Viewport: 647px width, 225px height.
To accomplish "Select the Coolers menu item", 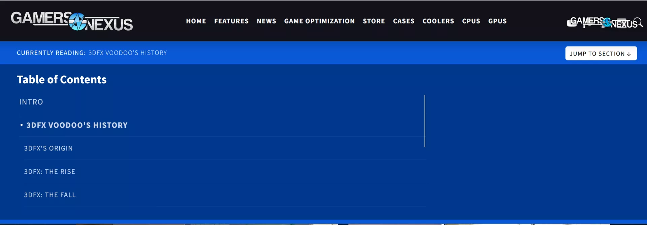I will (x=438, y=21).
